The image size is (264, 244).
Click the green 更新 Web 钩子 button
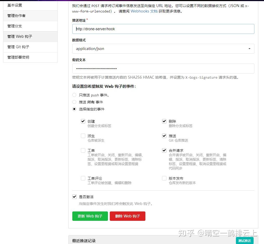90,216
